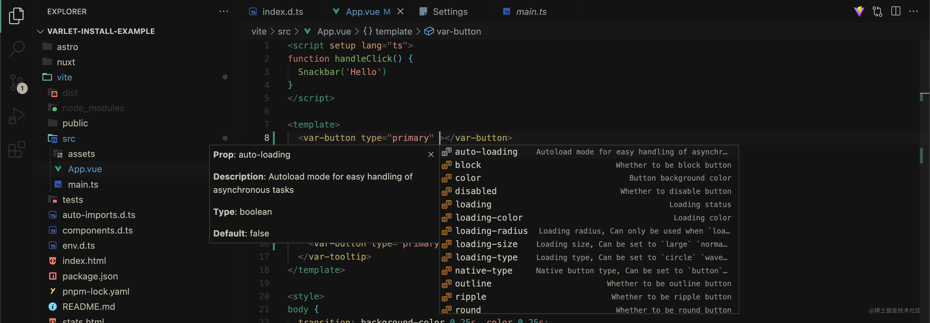Screen dimensions: 930x323
Task: Select the ripple prop suggestion
Action: 588,297
